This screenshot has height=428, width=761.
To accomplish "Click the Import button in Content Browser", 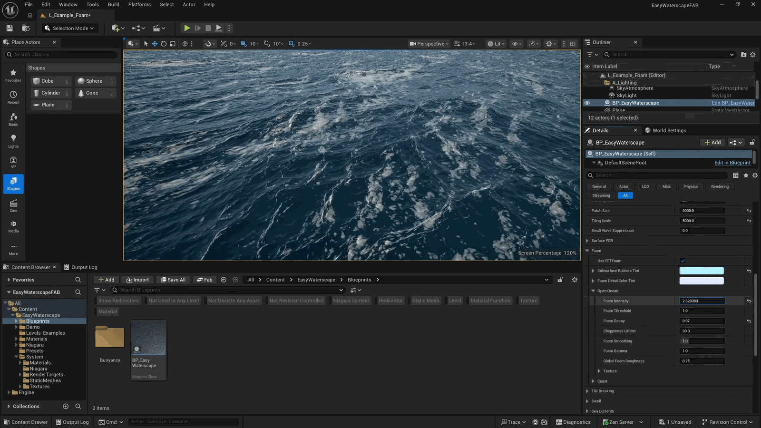I will click(137, 280).
